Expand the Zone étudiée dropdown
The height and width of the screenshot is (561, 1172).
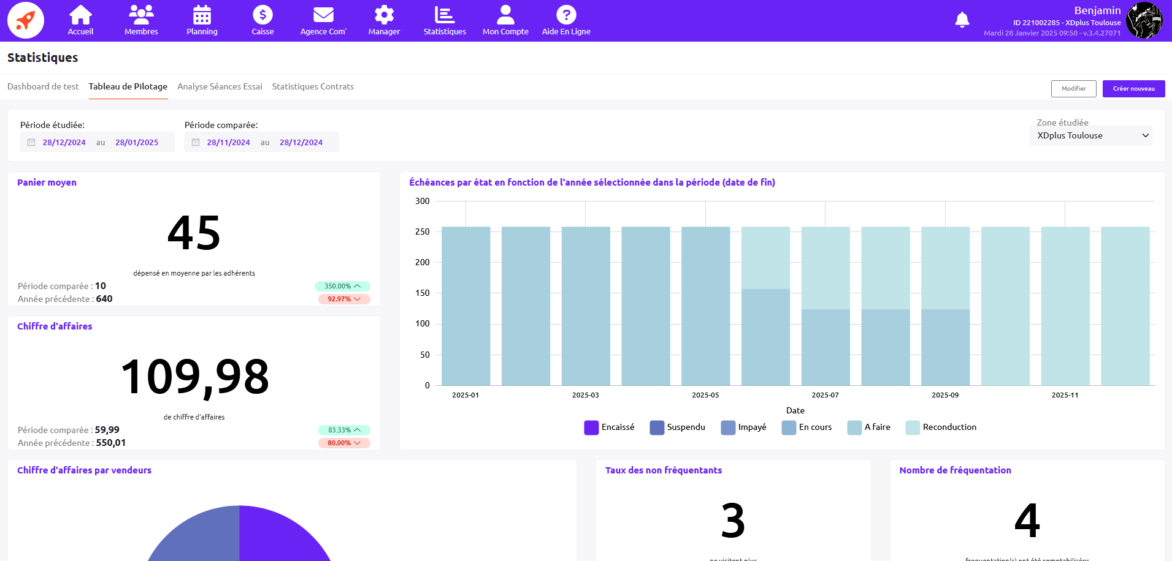[1090, 135]
